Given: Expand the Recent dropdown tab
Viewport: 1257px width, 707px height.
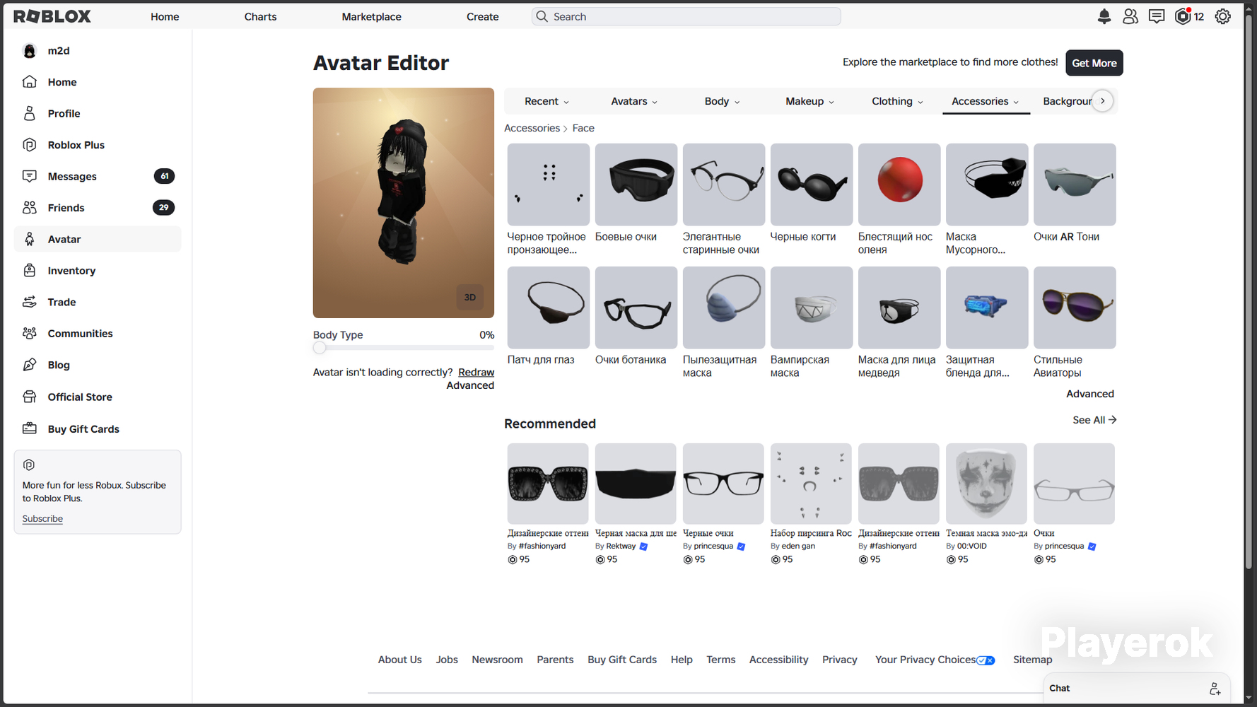Looking at the screenshot, I should [546, 101].
